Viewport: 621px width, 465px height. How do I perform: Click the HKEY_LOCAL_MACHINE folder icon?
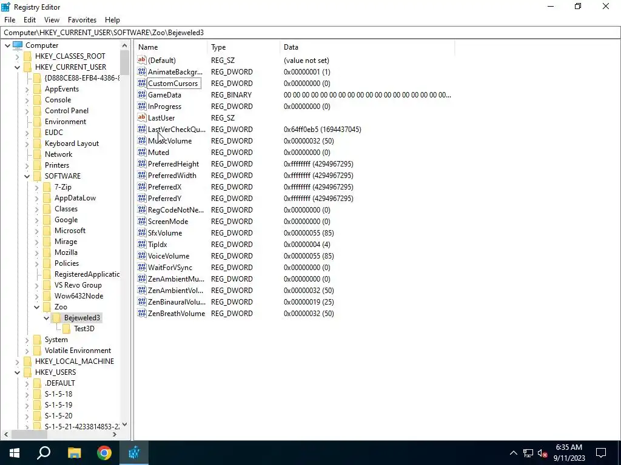(x=28, y=361)
